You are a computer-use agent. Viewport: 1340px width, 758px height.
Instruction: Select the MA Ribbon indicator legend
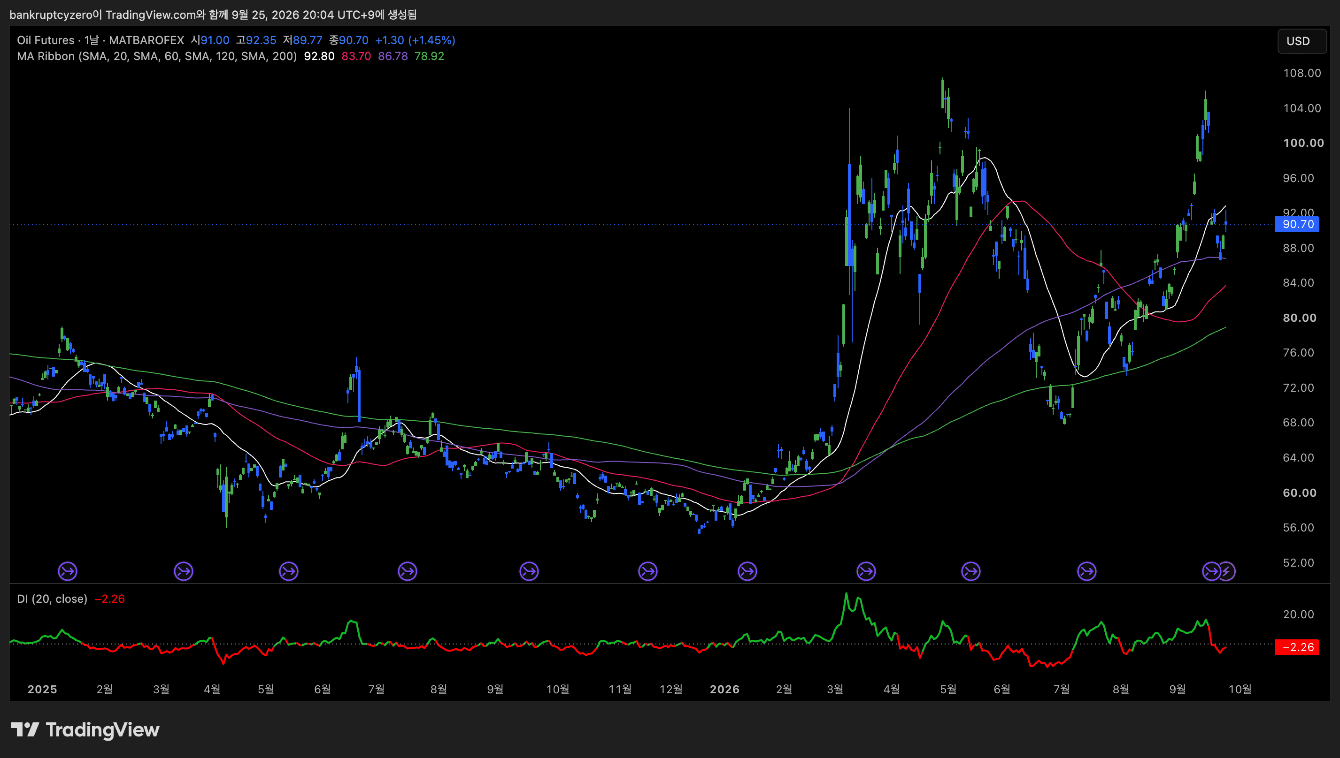pyautogui.click(x=157, y=56)
